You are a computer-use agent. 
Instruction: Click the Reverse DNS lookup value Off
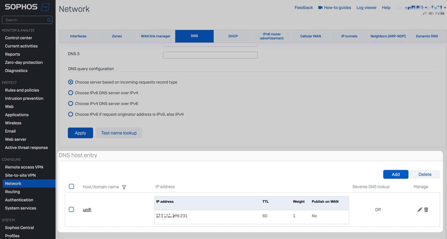point(378,210)
